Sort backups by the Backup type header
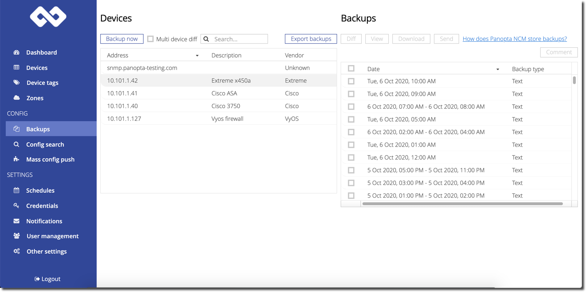The width and height of the screenshot is (586, 292). point(528,69)
